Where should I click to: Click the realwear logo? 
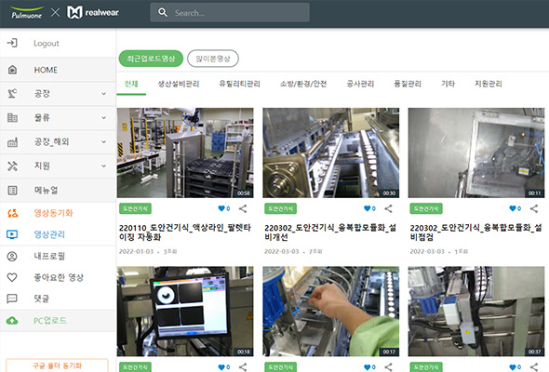tap(93, 12)
